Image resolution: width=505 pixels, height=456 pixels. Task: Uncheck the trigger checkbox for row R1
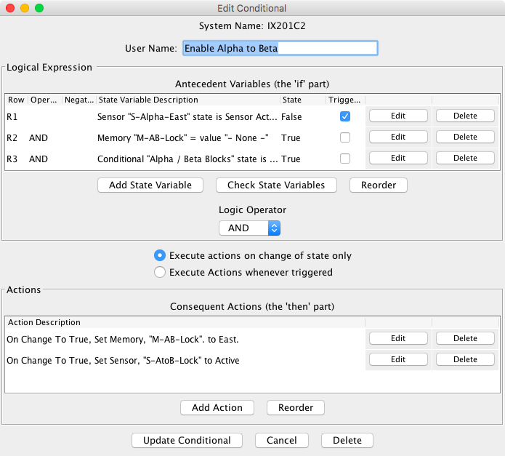pos(345,116)
